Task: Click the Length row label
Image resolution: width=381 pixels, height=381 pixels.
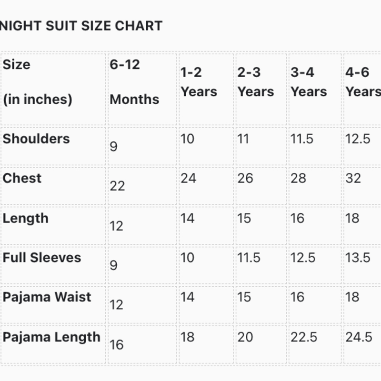Action: point(26,219)
